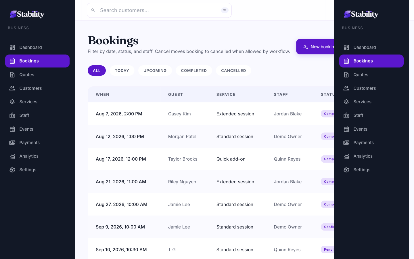Open Services layers icon in left sidebar
The image size is (414, 259).
click(x=12, y=102)
